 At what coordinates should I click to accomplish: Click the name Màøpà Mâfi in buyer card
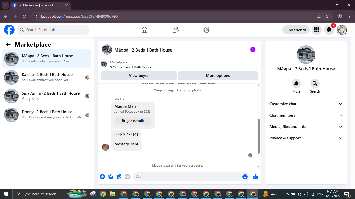click(x=125, y=106)
